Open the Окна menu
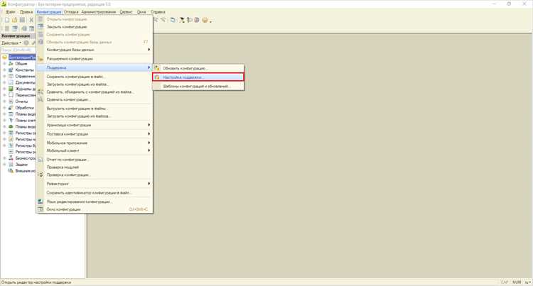The width and height of the screenshot is (533, 286). click(x=141, y=12)
